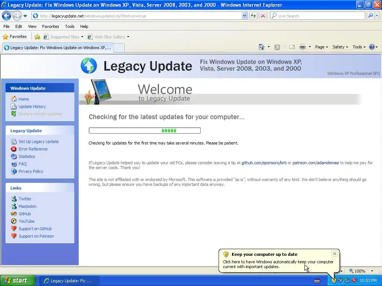The image size is (382, 286).
Task: Close the Keep your computer up to date balloon
Action: pyautogui.click(x=335, y=254)
